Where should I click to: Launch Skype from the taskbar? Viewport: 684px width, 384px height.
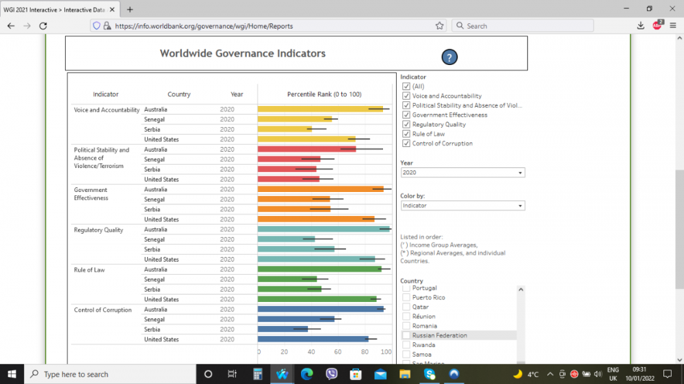tap(430, 374)
